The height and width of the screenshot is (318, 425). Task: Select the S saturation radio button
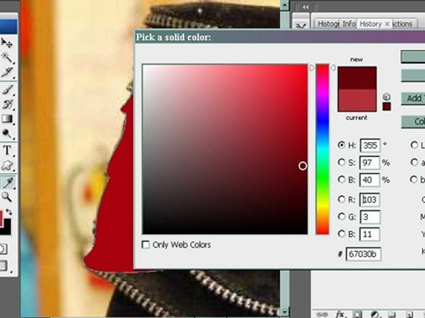[x=341, y=162]
